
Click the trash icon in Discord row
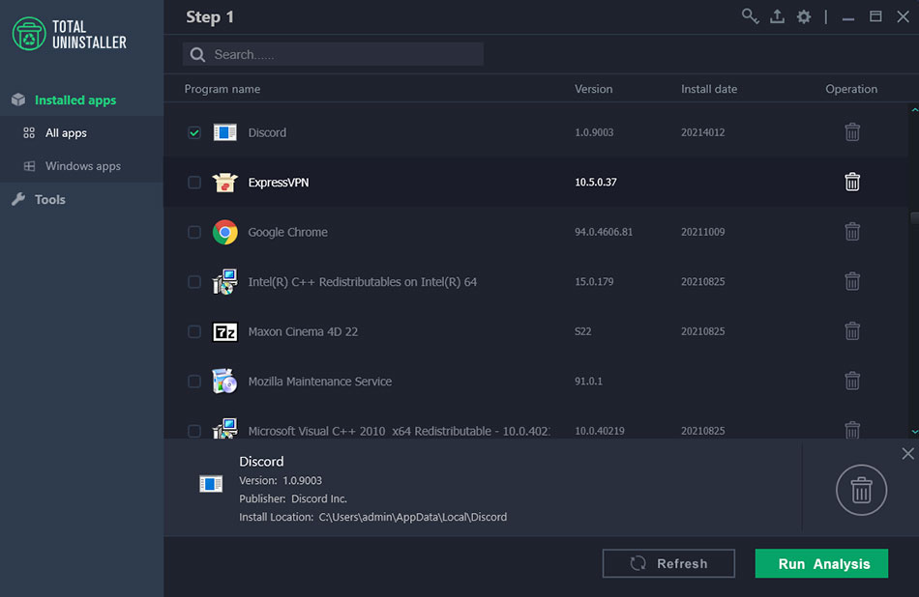point(852,132)
